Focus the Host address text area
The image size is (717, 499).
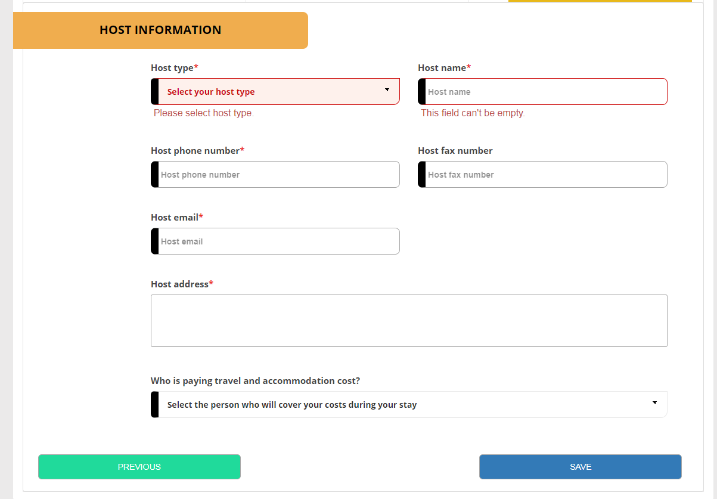409,321
